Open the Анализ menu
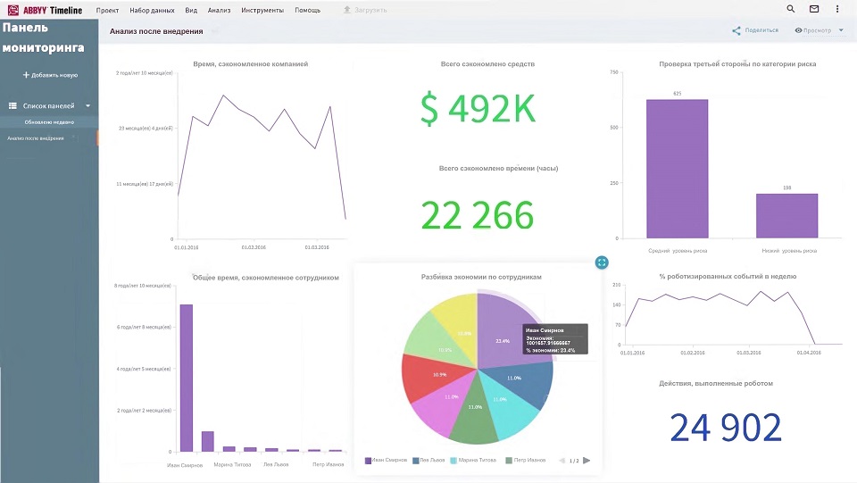The height and width of the screenshot is (483, 857). pyautogui.click(x=220, y=11)
